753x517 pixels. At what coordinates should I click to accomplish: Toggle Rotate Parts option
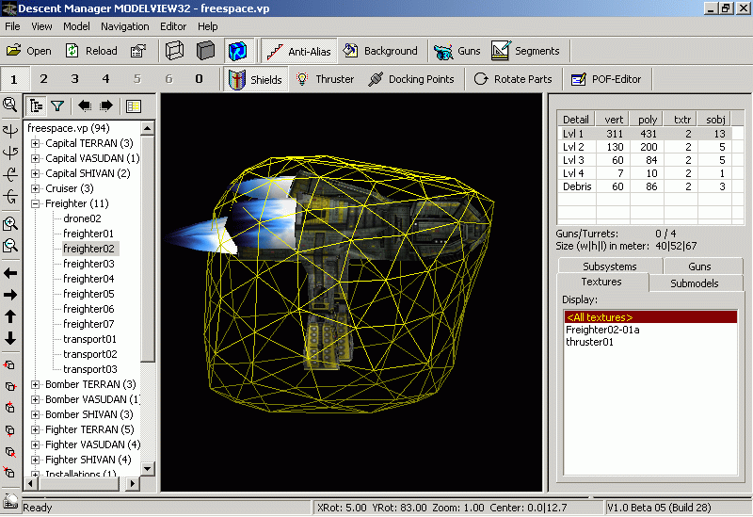[x=512, y=79]
